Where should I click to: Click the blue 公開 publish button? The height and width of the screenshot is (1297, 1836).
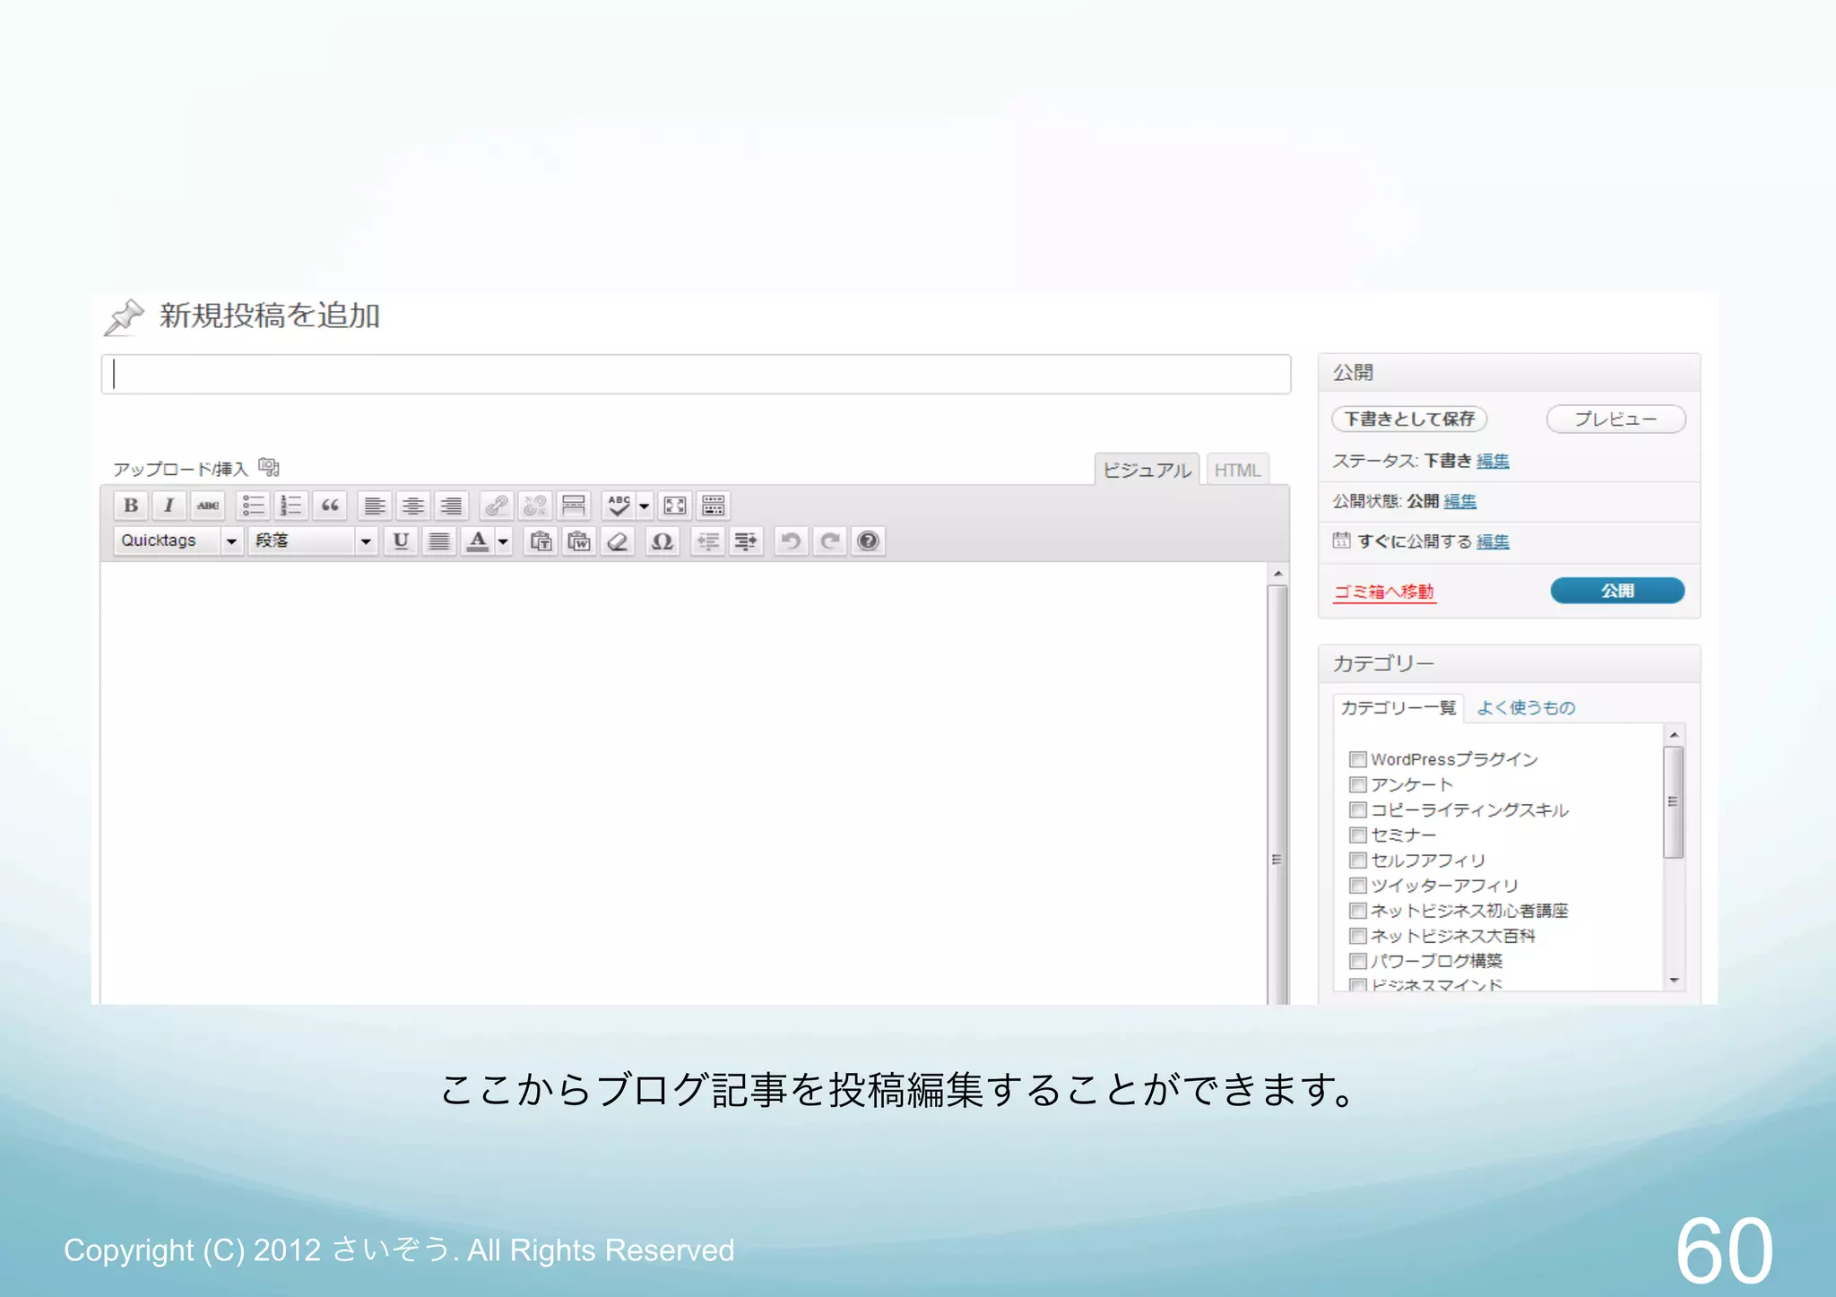coord(1617,591)
